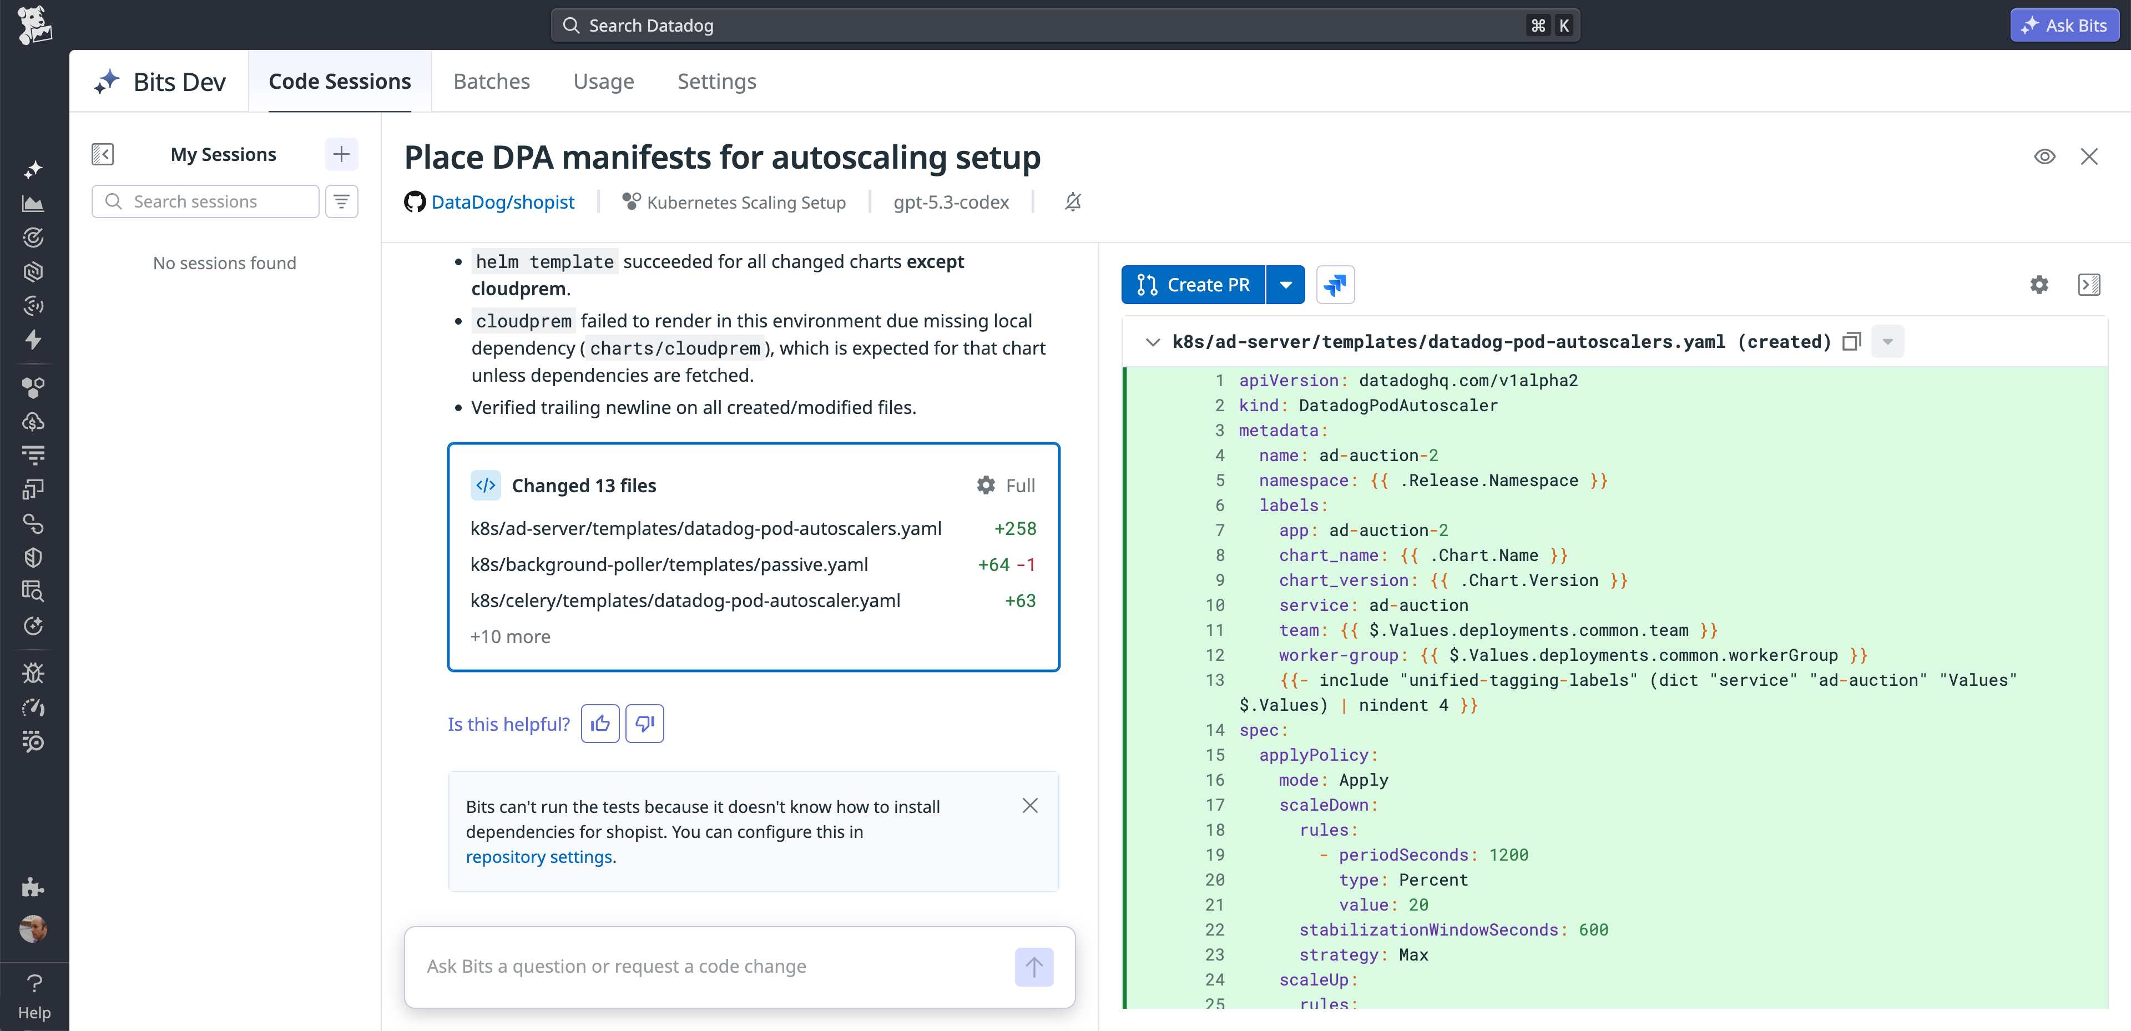Focus the Search Datadog field
This screenshot has width=2131, height=1031.
pos(1065,25)
